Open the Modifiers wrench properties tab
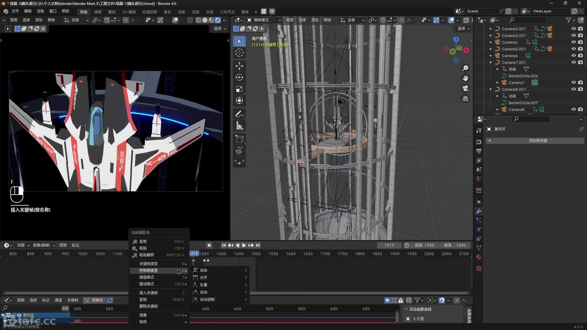The image size is (587, 330). pos(479,211)
